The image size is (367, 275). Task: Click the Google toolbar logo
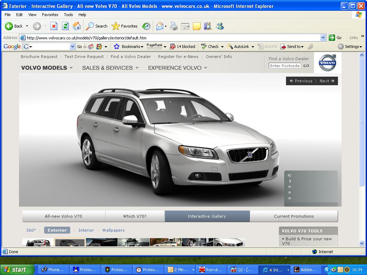click(12, 47)
